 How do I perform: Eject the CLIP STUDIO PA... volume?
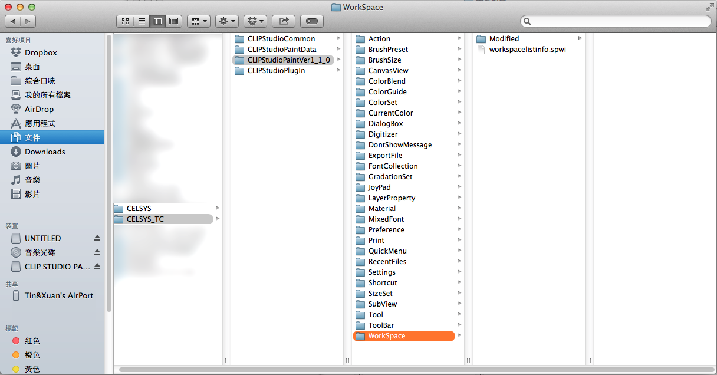pos(97,267)
